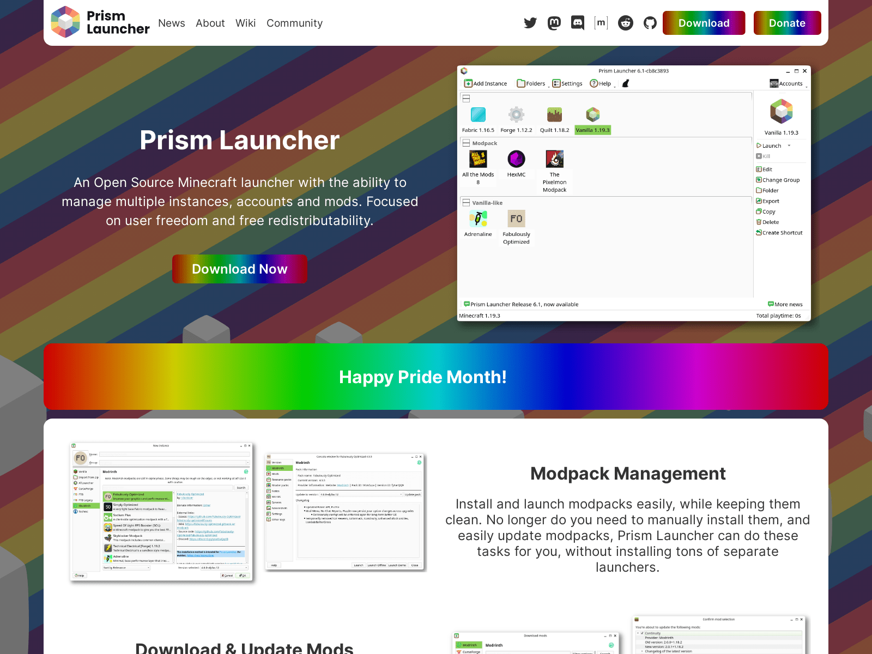Open the Modrinth console window screenshot thumbnail

344,512
